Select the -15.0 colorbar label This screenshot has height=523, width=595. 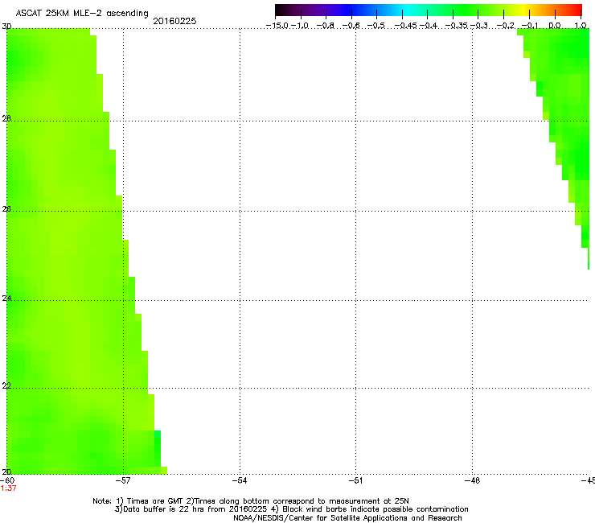click(277, 26)
